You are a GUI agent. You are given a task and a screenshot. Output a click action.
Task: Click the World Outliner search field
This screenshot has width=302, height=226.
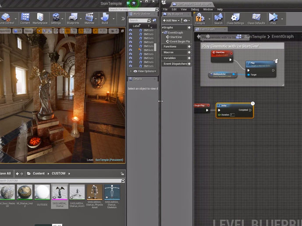(x=140, y=21)
